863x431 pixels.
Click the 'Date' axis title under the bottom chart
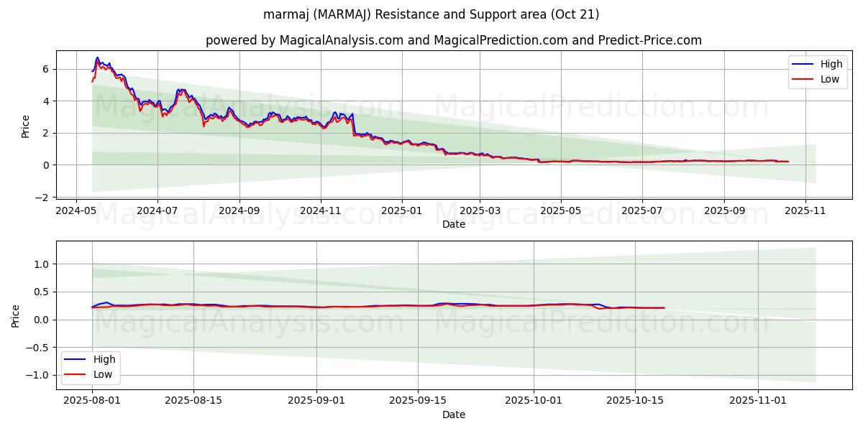(x=454, y=414)
